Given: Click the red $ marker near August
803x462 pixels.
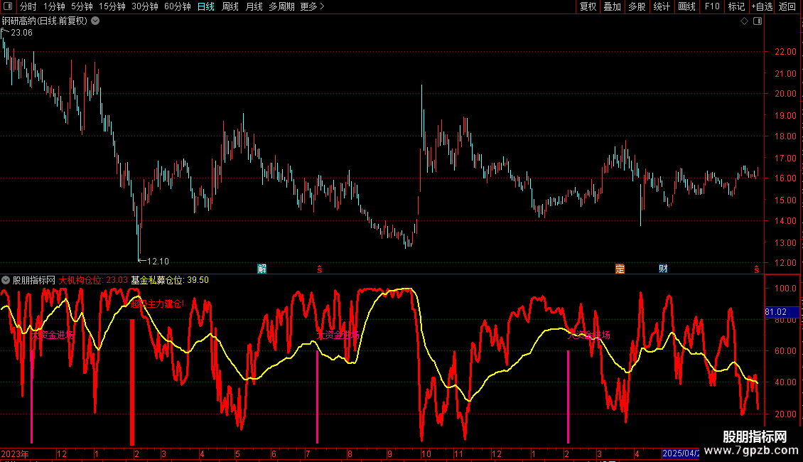Looking at the screenshot, I should (x=320, y=269).
